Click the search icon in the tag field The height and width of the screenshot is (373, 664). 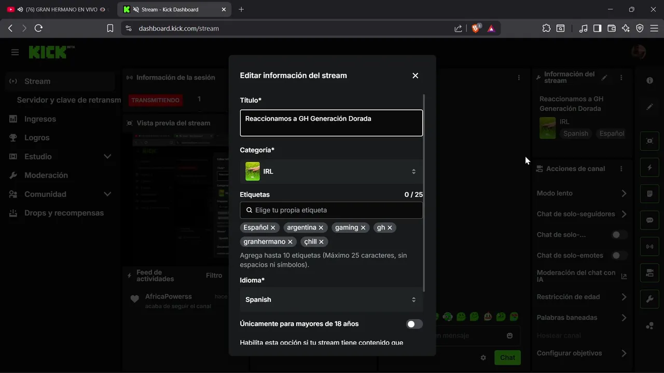249,210
